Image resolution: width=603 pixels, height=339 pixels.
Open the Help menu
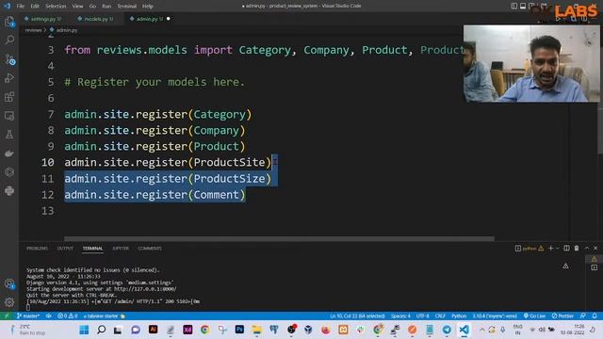click(x=148, y=7)
